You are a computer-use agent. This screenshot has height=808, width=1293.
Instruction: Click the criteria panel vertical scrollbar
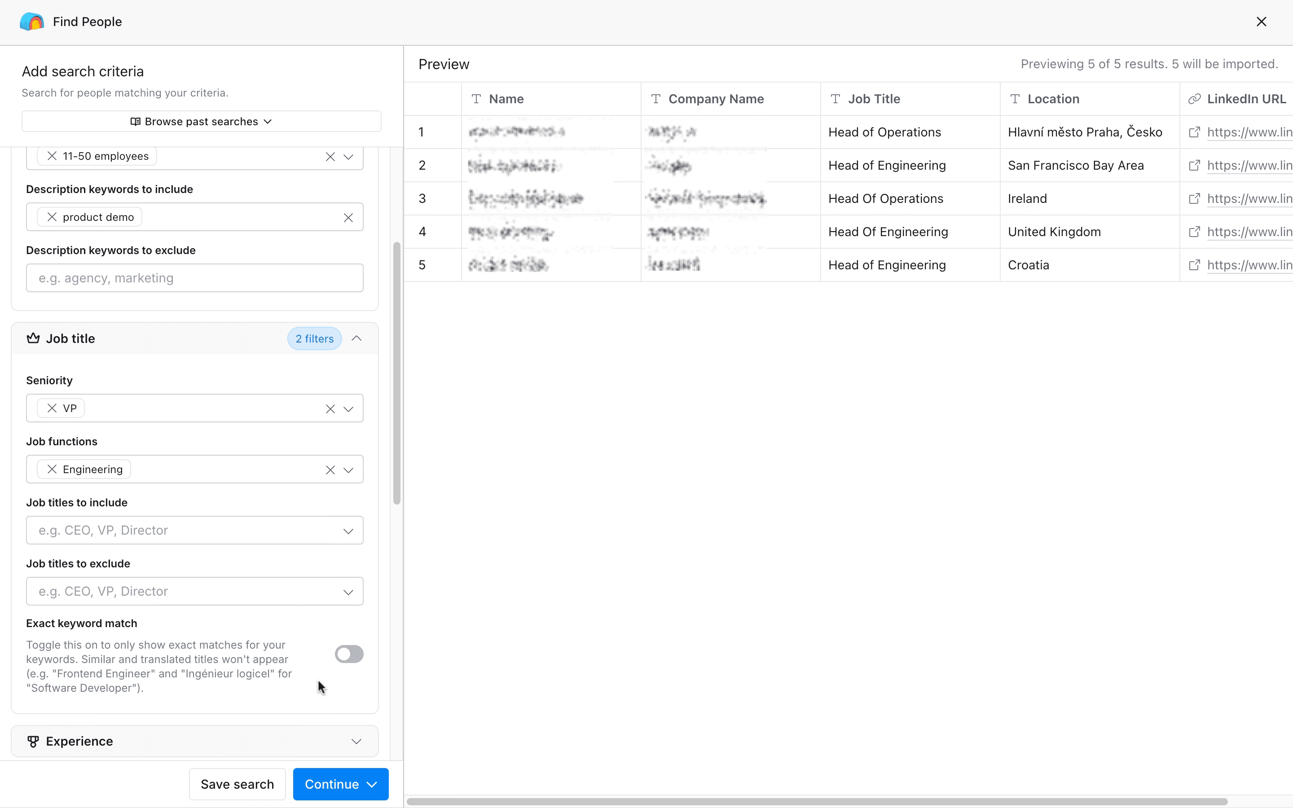(x=396, y=373)
